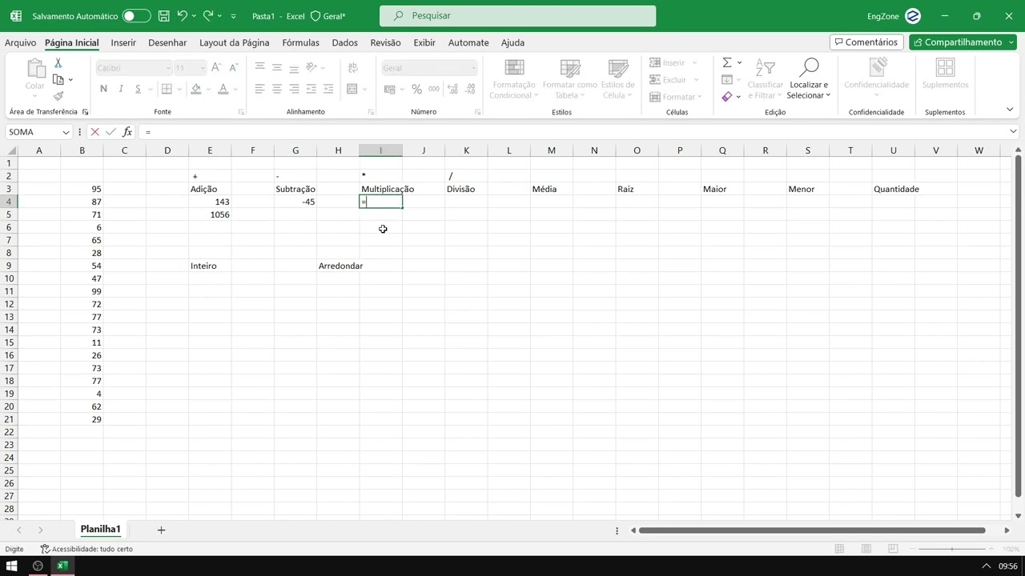
Task: Open the Fórmulas ribbon tab
Action: (x=300, y=42)
